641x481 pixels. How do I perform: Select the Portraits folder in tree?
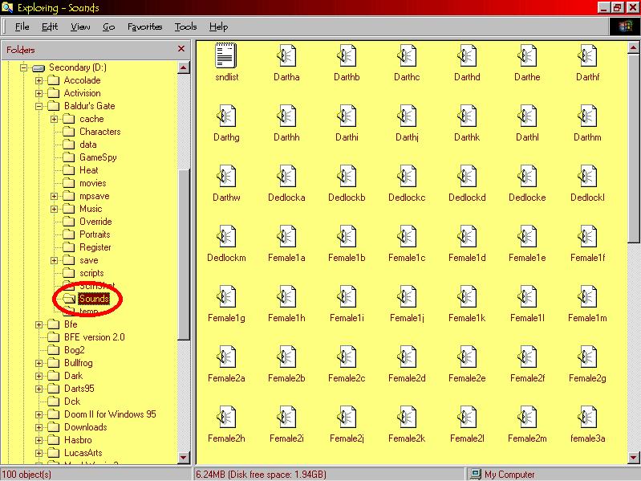(x=95, y=234)
